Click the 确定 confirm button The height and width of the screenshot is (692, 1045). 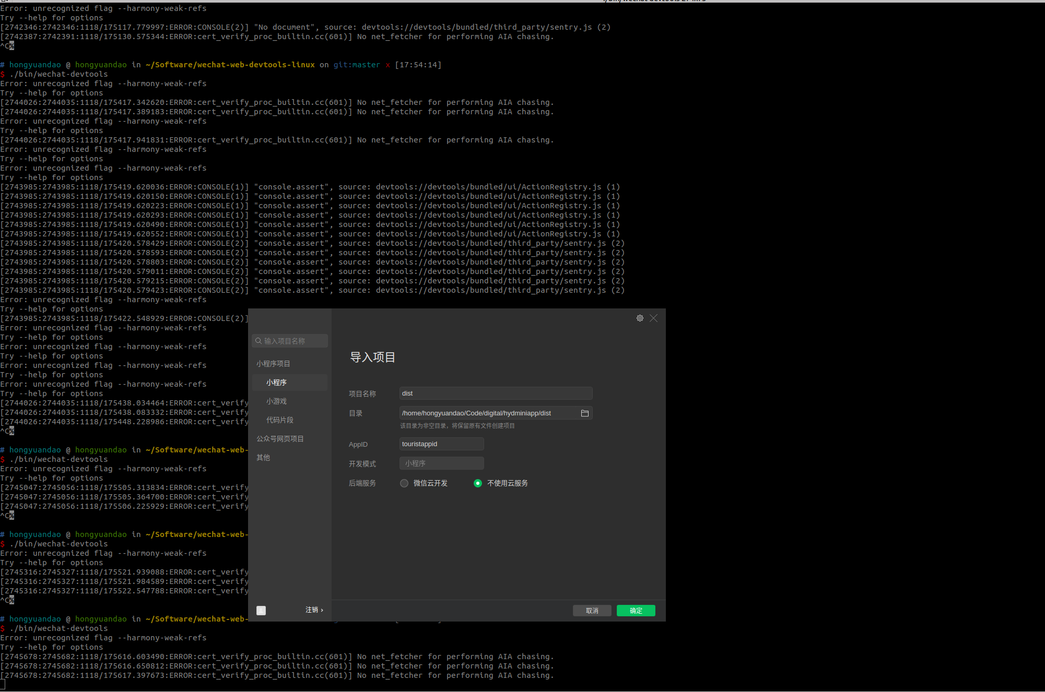click(x=636, y=611)
